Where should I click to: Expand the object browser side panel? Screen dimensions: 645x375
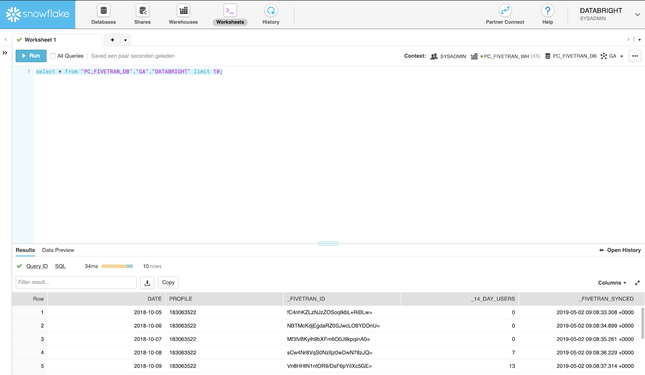coord(5,53)
